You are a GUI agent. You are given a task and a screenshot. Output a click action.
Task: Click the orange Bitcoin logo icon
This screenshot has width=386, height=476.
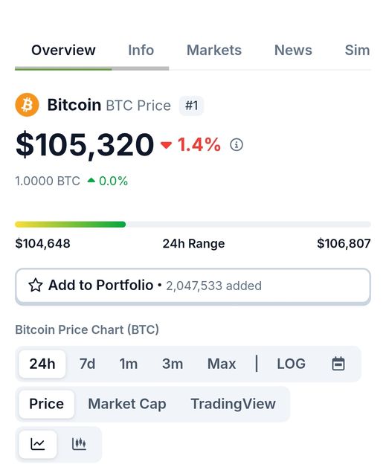(27, 105)
